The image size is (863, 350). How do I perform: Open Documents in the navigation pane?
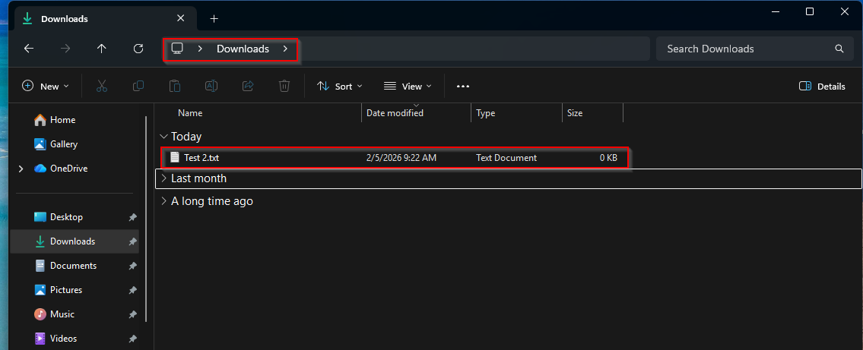click(75, 266)
